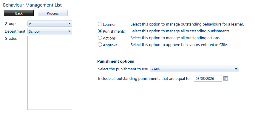
Task: Select the Learner radio option
Action: click(100, 24)
